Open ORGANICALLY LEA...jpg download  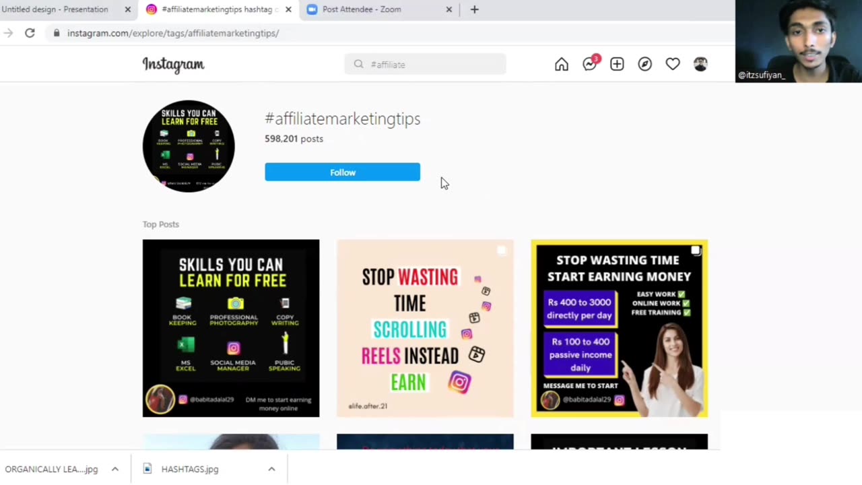pyautogui.click(x=51, y=469)
